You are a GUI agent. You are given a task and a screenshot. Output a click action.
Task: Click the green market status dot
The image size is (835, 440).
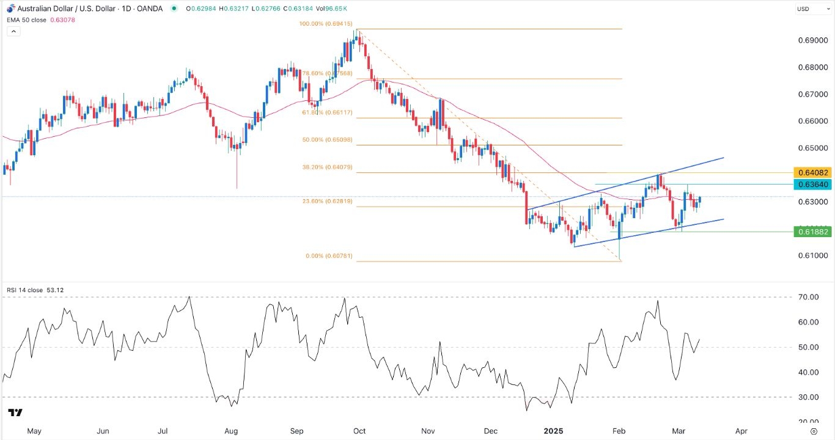pos(175,9)
